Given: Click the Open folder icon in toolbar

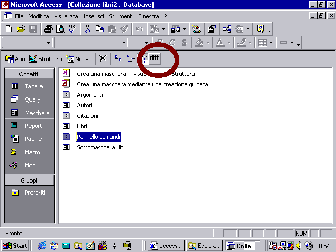Looking at the screenshot, I should (x=21, y=29).
